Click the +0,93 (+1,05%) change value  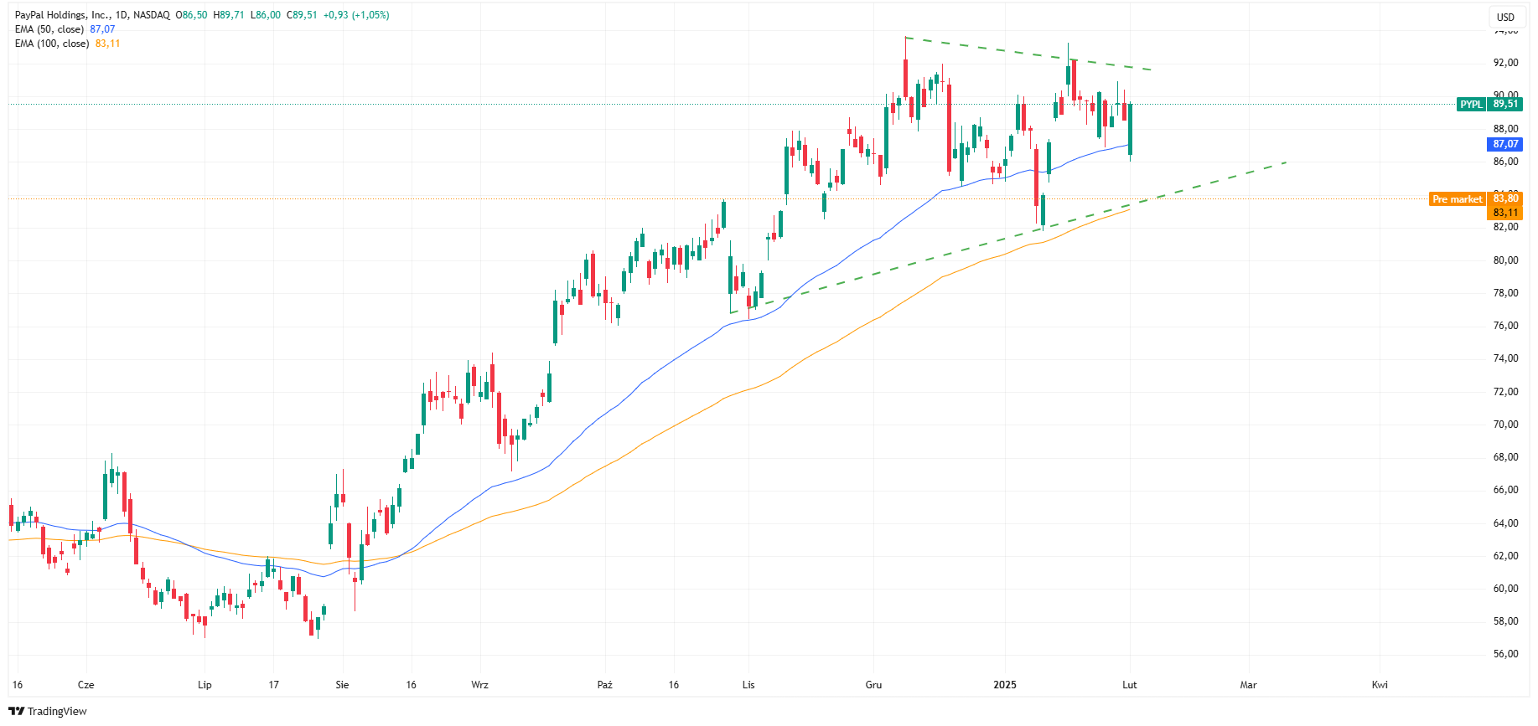(356, 15)
